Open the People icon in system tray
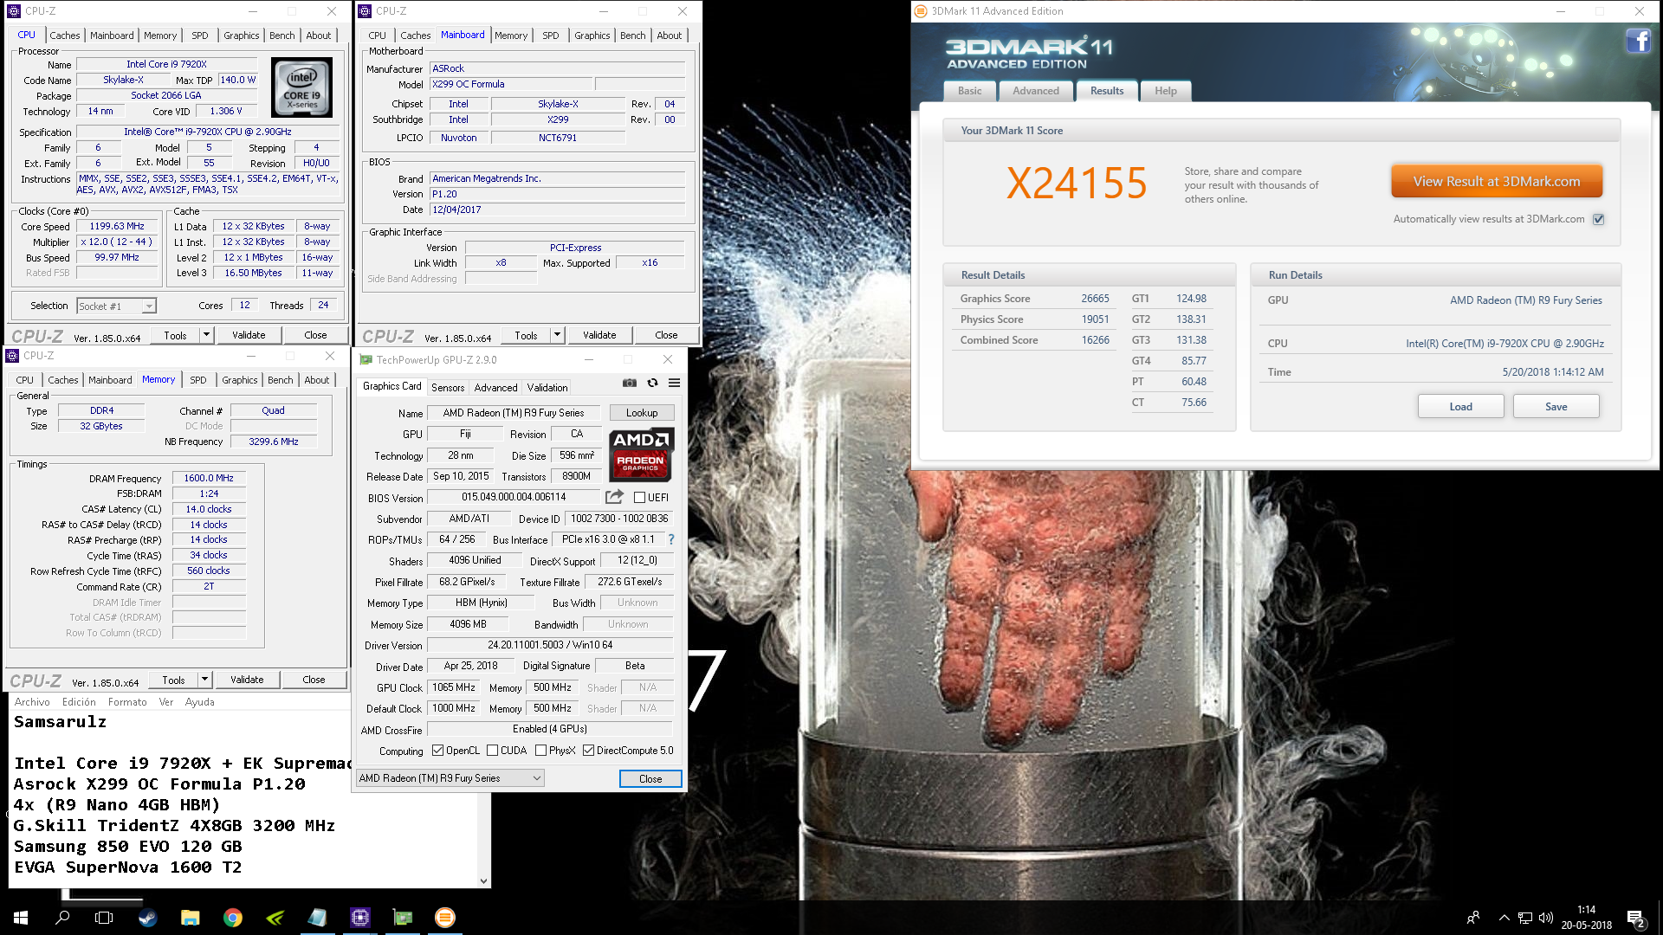The height and width of the screenshot is (935, 1663). point(1472,918)
